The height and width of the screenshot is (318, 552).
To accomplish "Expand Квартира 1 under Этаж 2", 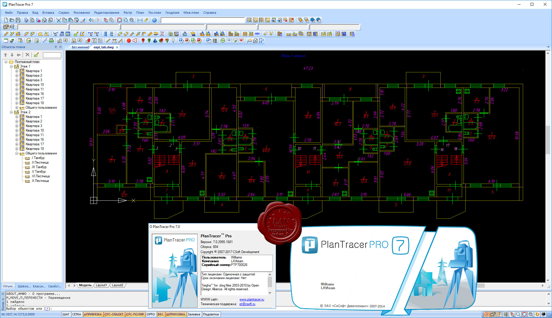I will [17, 117].
